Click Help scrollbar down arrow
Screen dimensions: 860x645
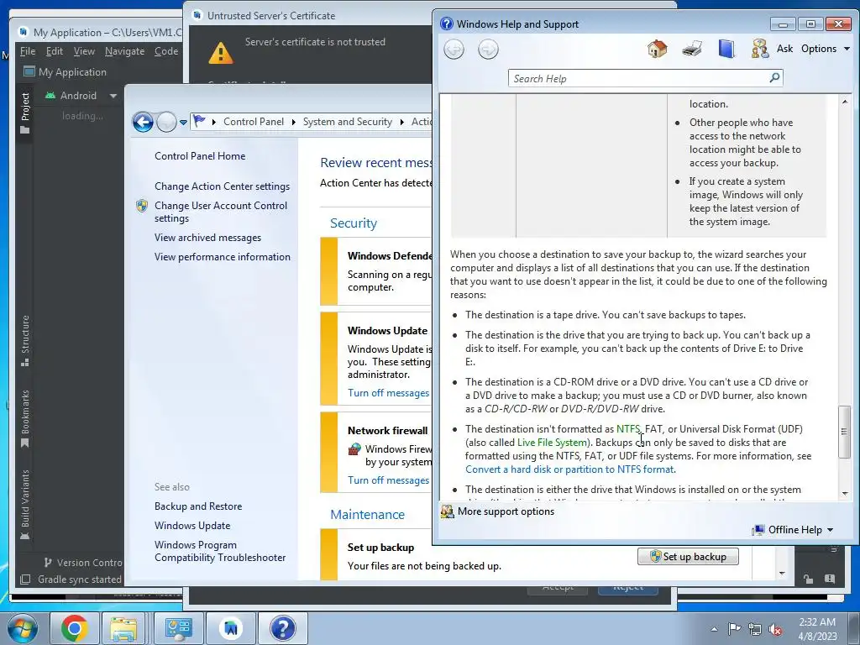point(845,494)
